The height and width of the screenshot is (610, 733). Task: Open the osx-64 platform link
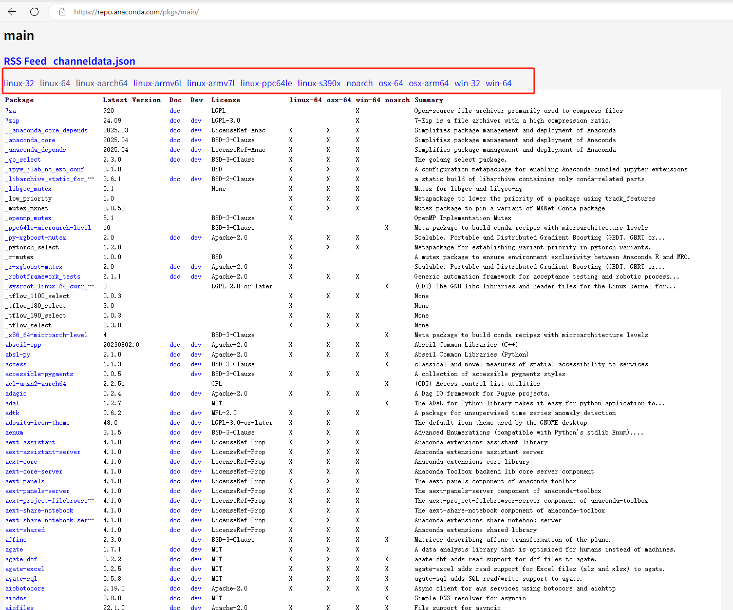[391, 83]
